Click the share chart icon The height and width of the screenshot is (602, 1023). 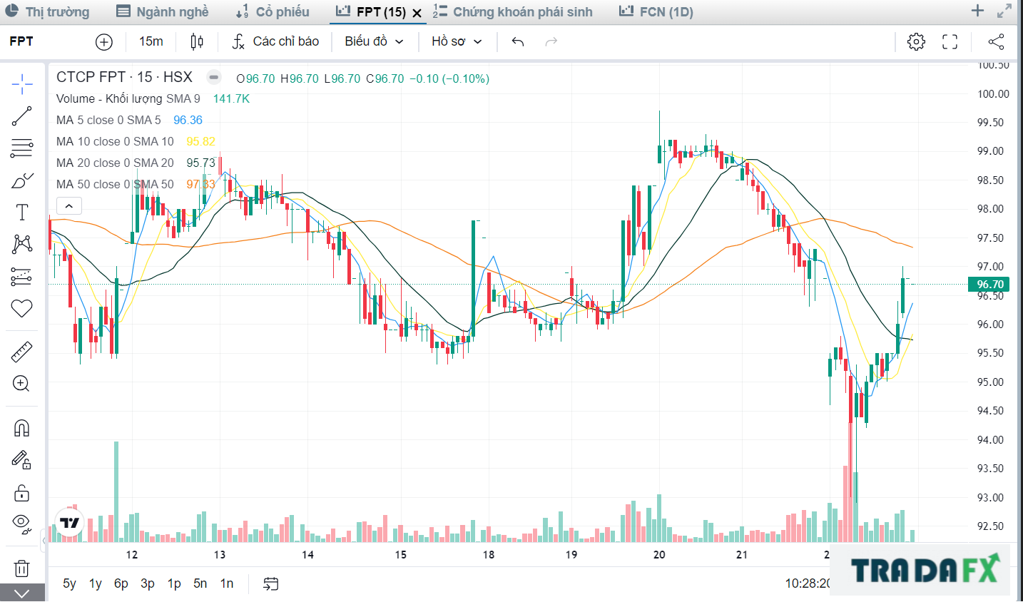point(997,41)
